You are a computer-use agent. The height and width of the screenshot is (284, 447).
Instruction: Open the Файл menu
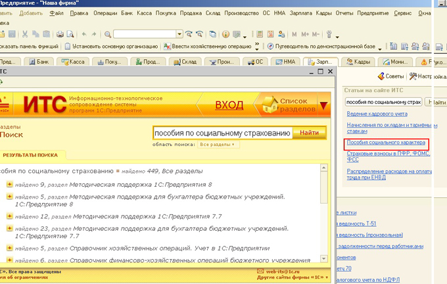point(56,13)
